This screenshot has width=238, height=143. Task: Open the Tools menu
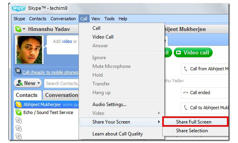109,19
